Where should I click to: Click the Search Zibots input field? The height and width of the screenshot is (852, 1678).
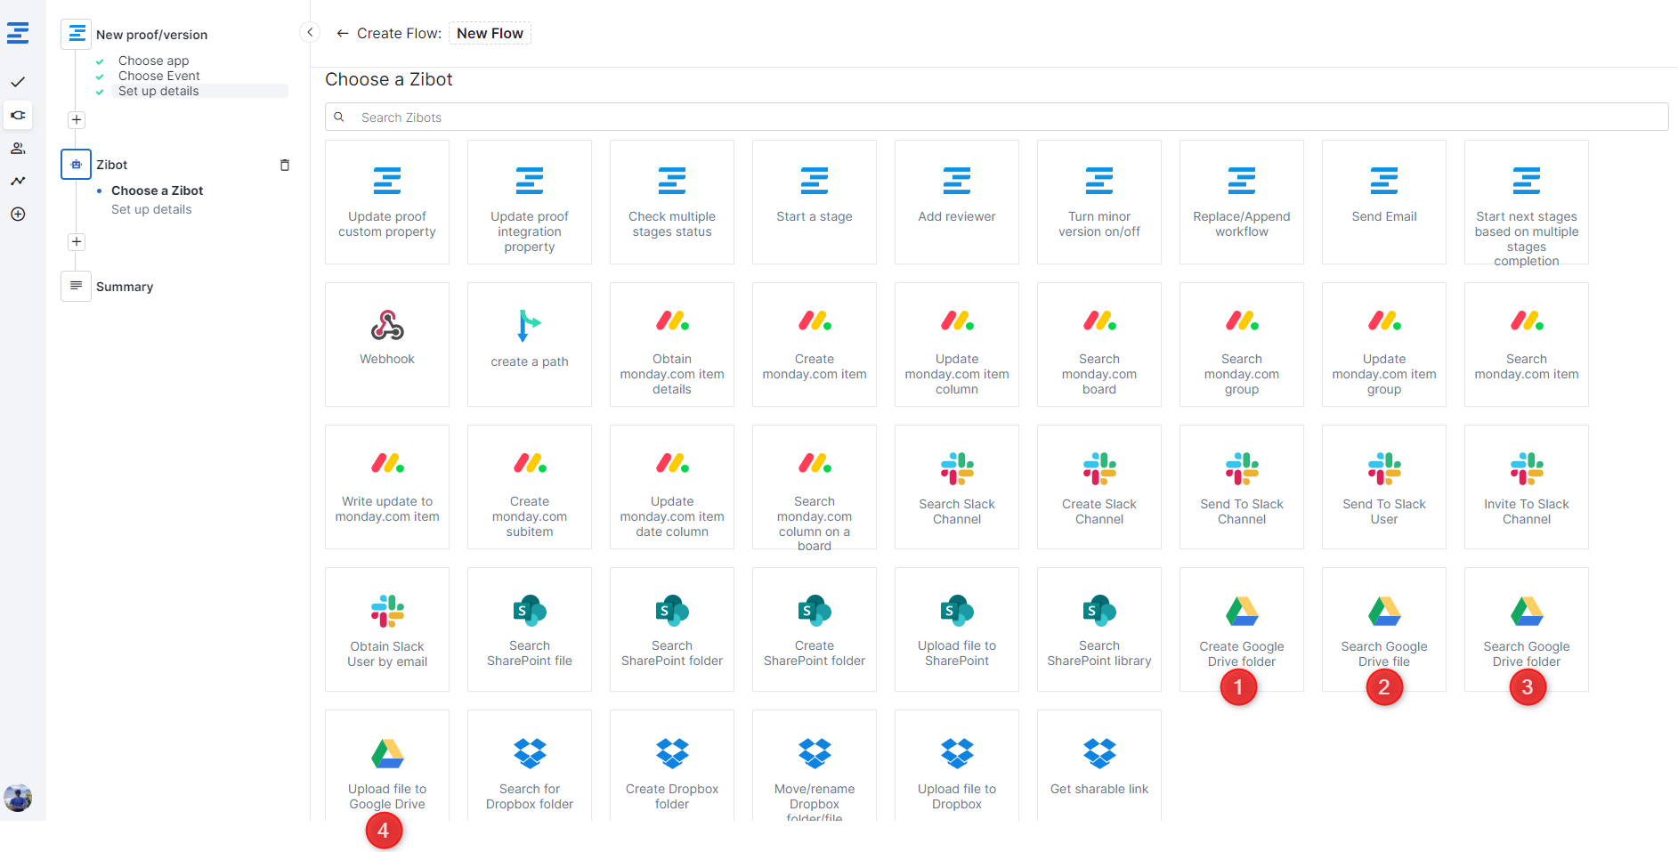coord(997,118)
